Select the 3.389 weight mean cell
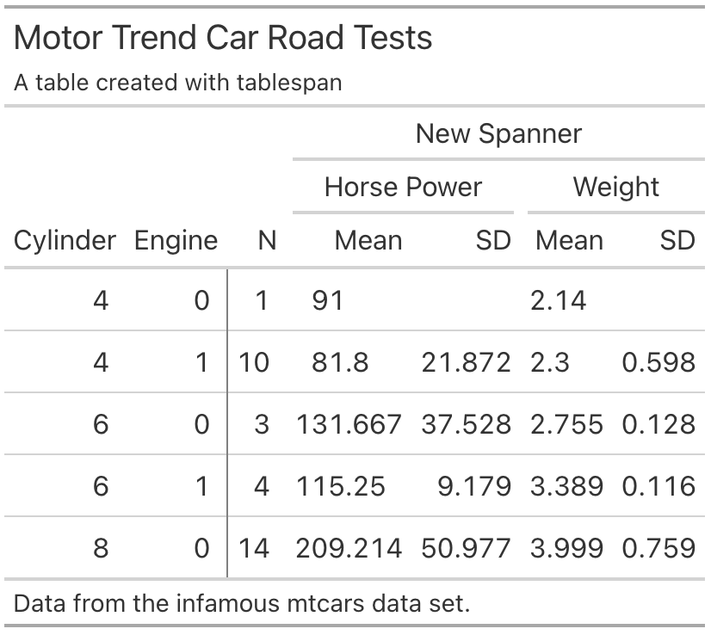The image size is (711, 635). [x=566, y=486]
